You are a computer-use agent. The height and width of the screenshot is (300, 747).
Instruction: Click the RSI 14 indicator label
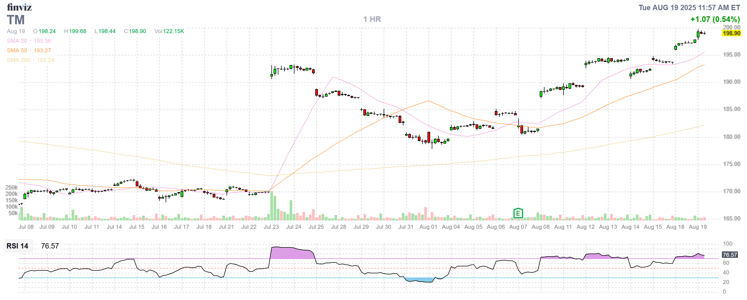coord(17,246)
